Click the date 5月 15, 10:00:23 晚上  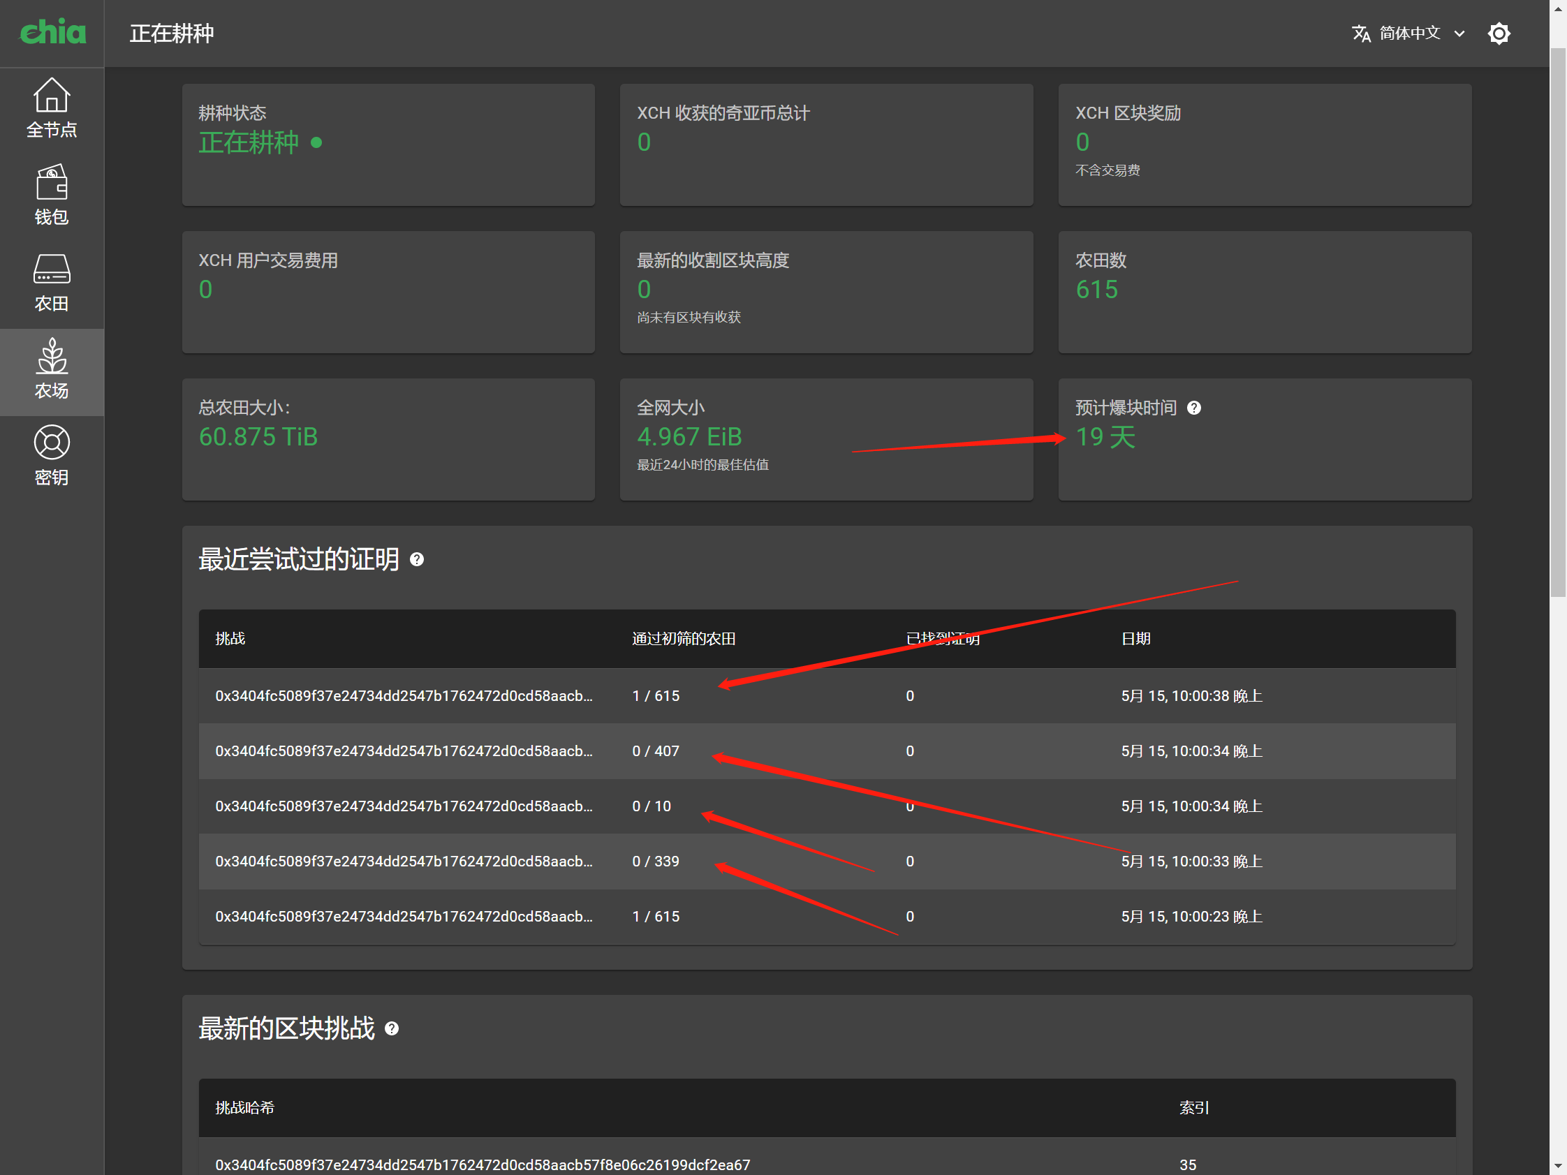click(x=1191, y=917)
